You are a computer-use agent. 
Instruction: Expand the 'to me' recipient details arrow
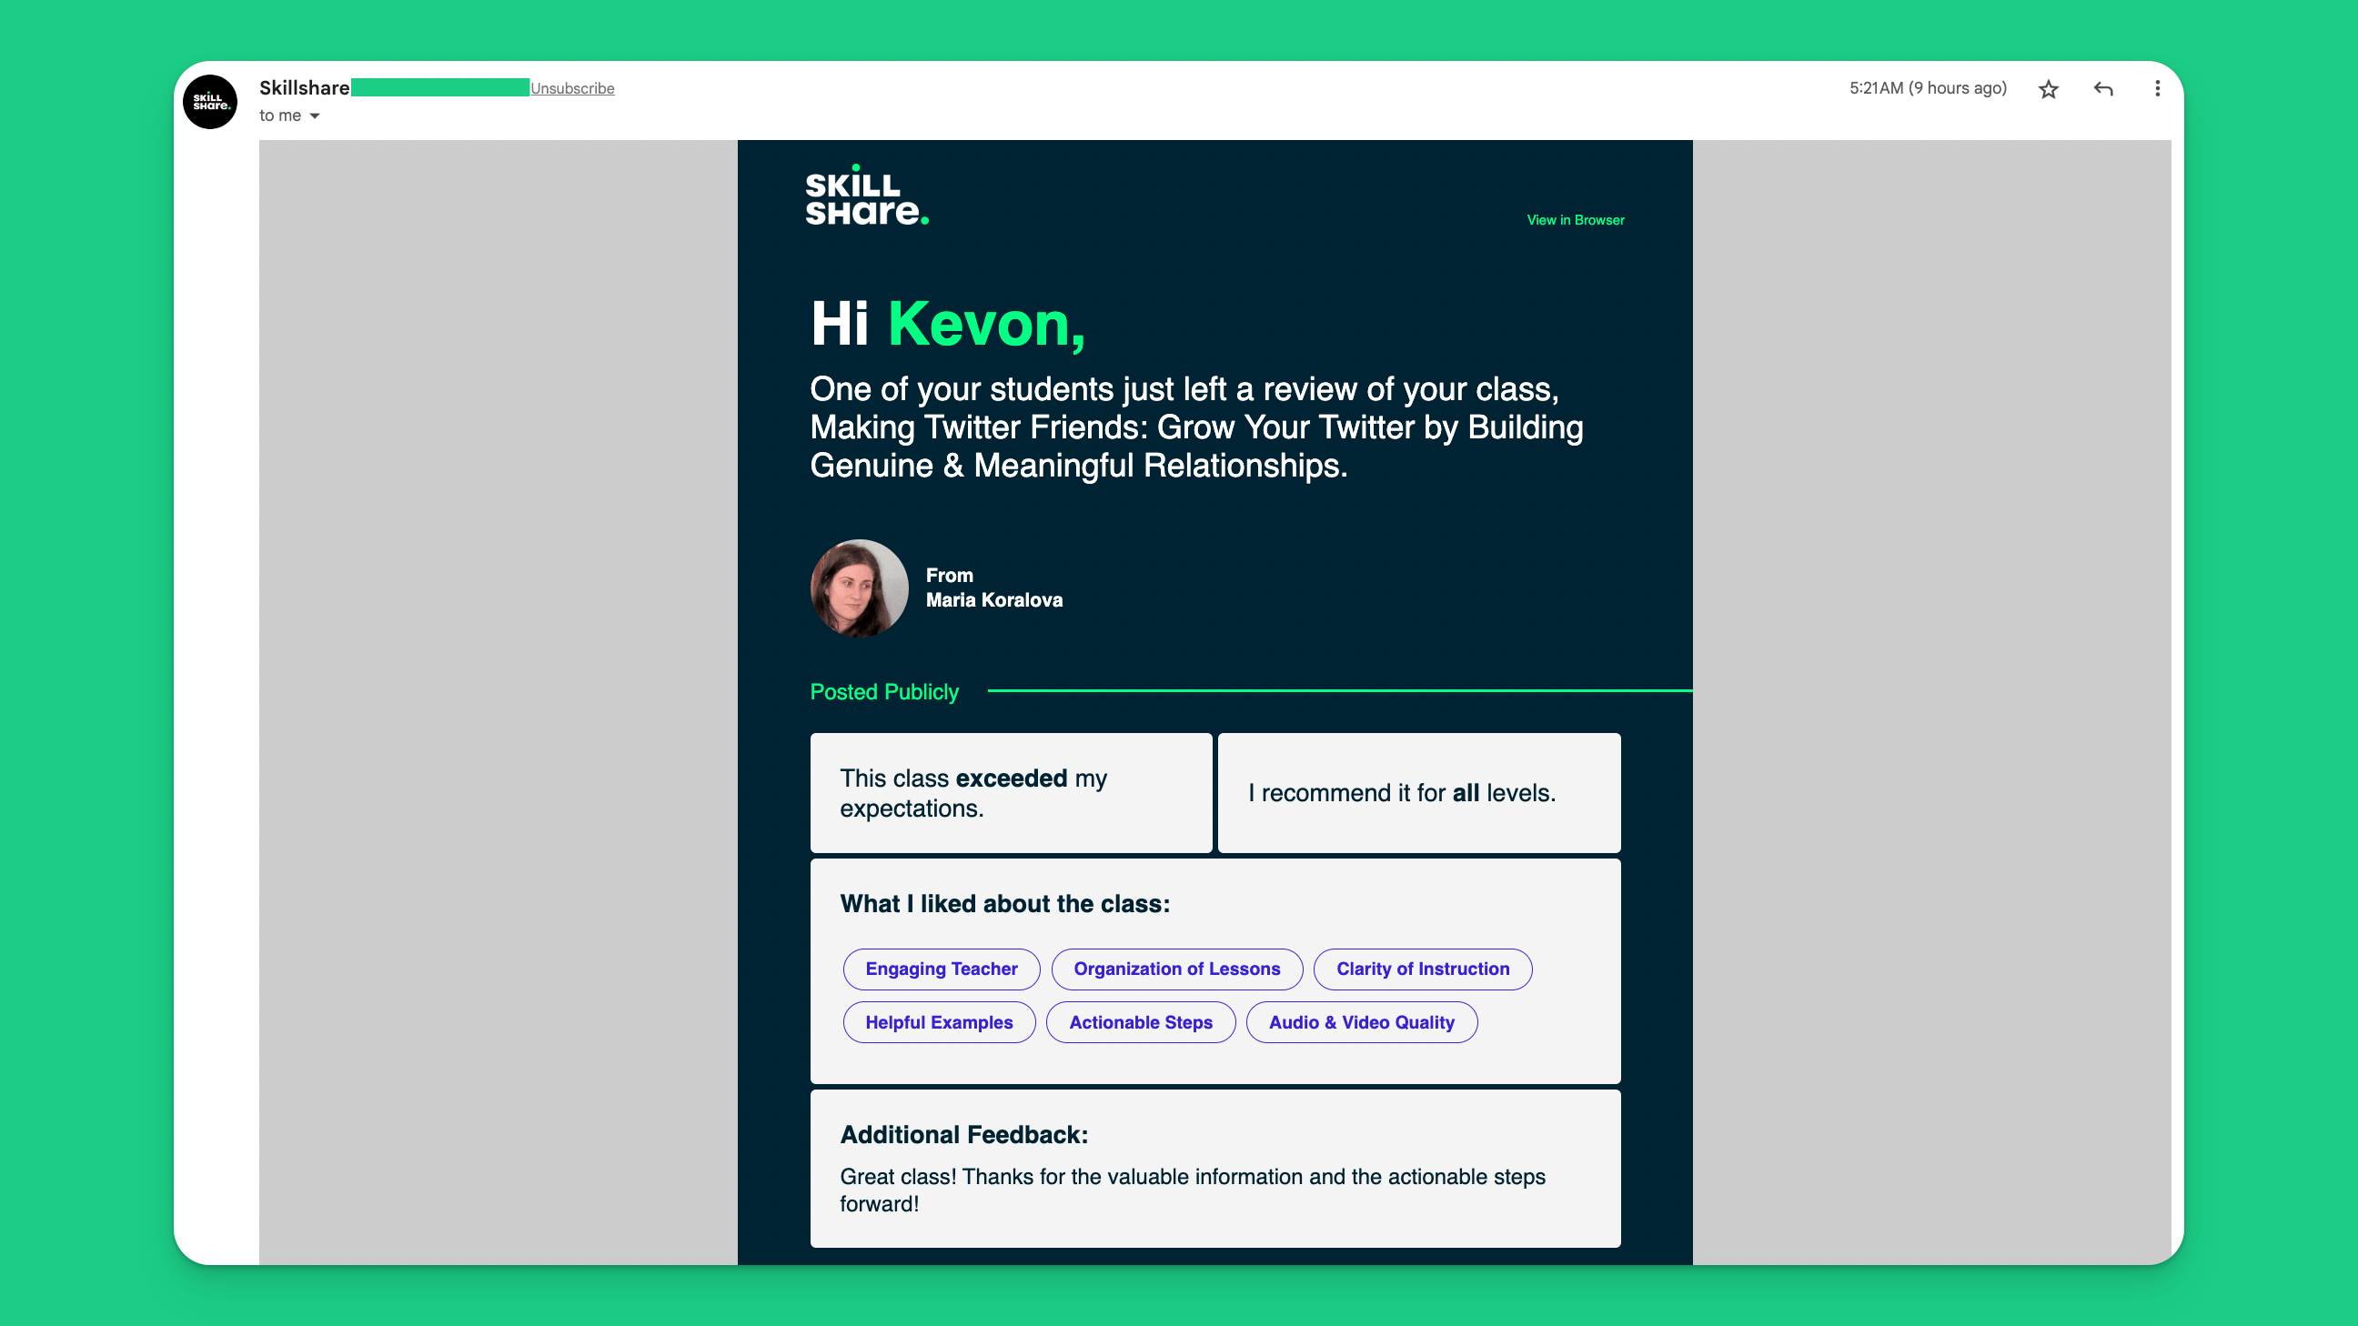point(314,116)
